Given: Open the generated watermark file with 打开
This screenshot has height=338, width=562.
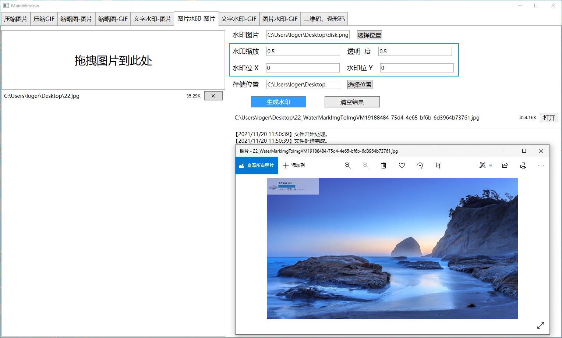Looking at the screenshot, I should 549,118.
